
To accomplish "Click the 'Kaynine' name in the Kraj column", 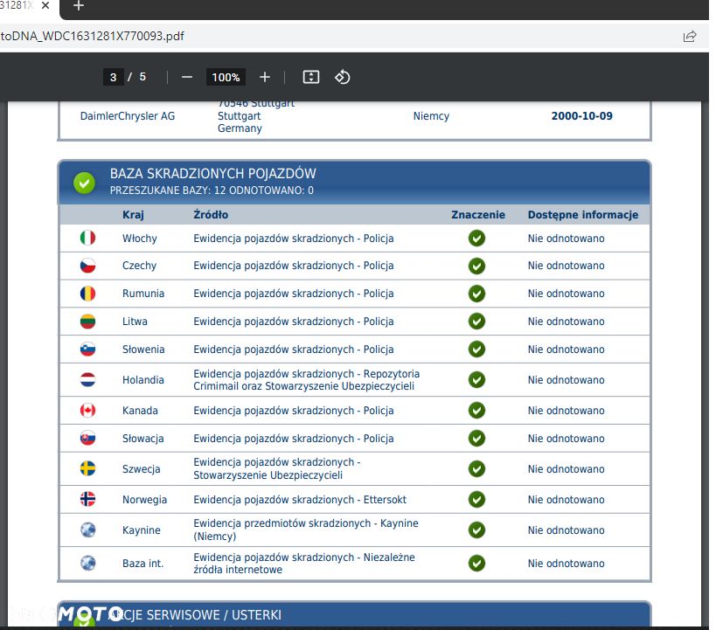I will (141, 530).
